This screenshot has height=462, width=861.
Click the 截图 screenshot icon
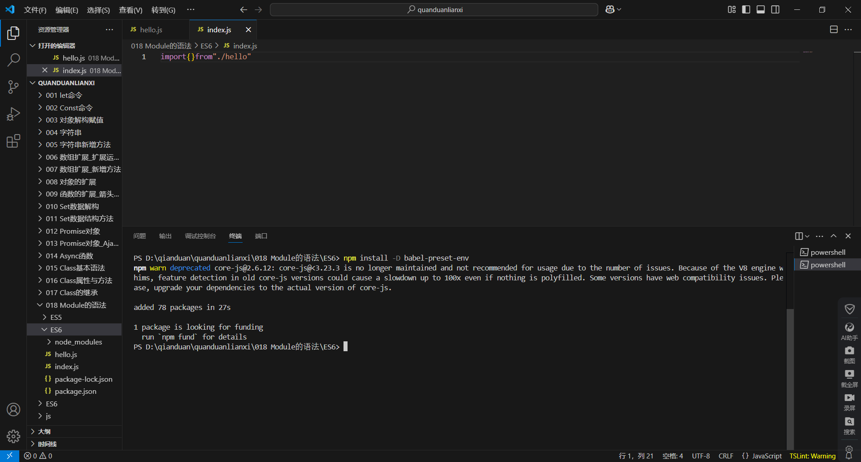click(849, 355)
